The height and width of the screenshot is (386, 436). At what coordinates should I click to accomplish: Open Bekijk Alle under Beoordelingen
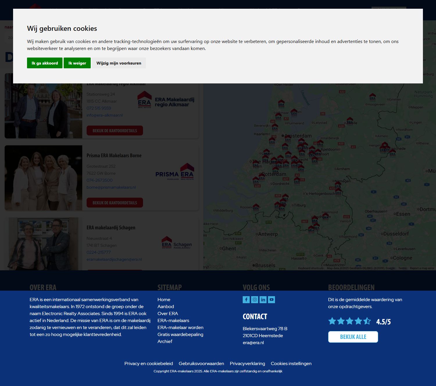coord(353,337)
